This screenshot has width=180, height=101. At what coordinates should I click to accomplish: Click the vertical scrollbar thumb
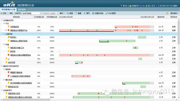pyautogui.click(x=179, y=33)
